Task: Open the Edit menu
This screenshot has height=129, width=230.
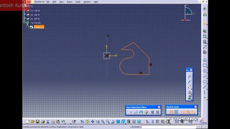Action: (x=54, y=2)
